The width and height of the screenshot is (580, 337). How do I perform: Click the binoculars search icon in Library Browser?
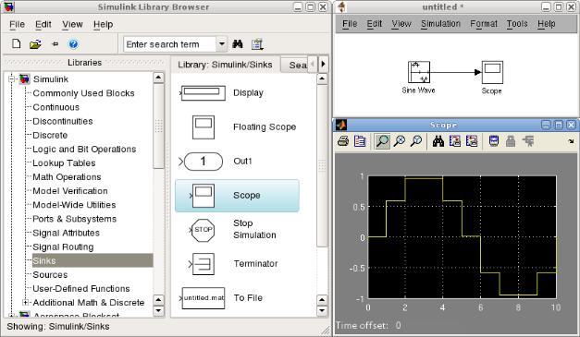point(238,44)
